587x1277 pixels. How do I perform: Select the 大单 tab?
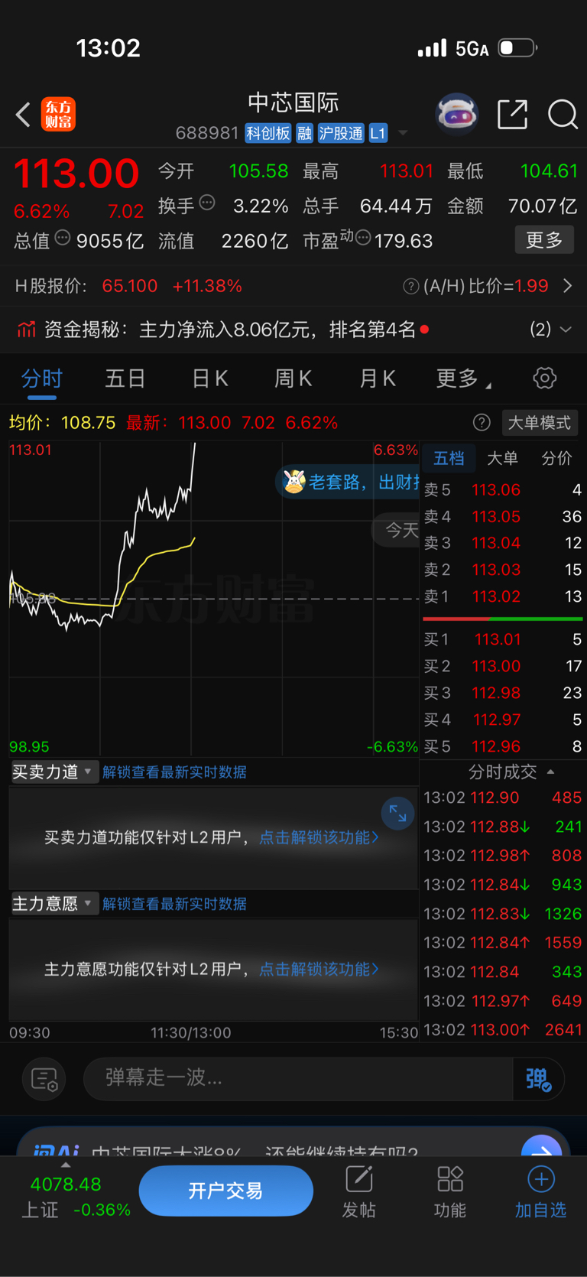point(502,458)
